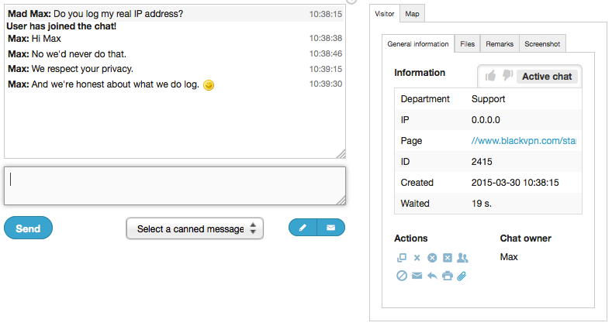Switch to the Map tab
The image size is (612, 326).
(x=412, y=14)
